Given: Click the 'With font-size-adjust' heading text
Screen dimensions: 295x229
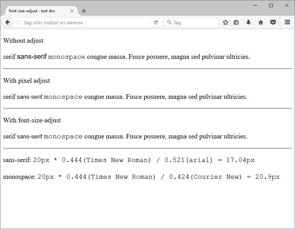Looking at the screenshot, I should point(32,120).
